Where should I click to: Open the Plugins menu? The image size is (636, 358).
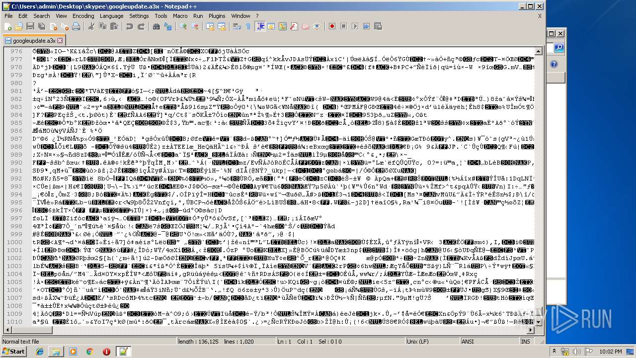217,16
